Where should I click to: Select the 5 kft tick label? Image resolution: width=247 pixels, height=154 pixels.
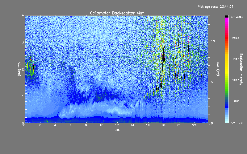click(x=212, y=82)
